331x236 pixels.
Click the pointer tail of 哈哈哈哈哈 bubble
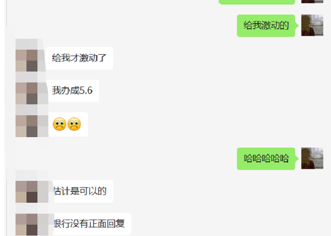[297, 159]
